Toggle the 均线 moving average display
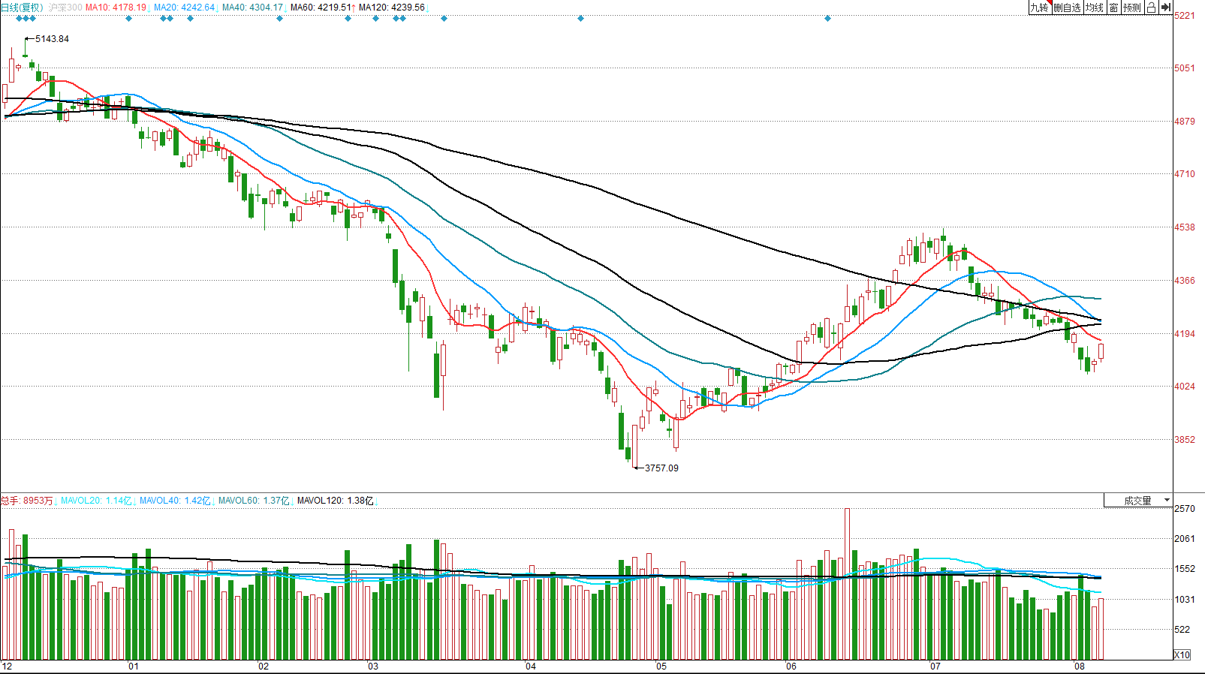 1095,8
